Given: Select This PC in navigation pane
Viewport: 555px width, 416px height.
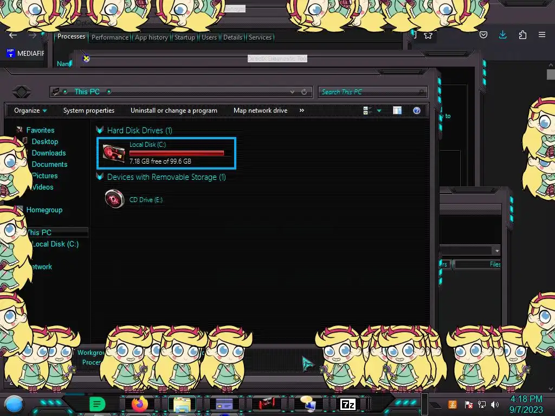Looking at the screenshot, I should tap(40, 232).
